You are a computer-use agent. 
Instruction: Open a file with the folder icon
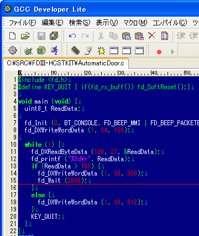pos(25,35)
